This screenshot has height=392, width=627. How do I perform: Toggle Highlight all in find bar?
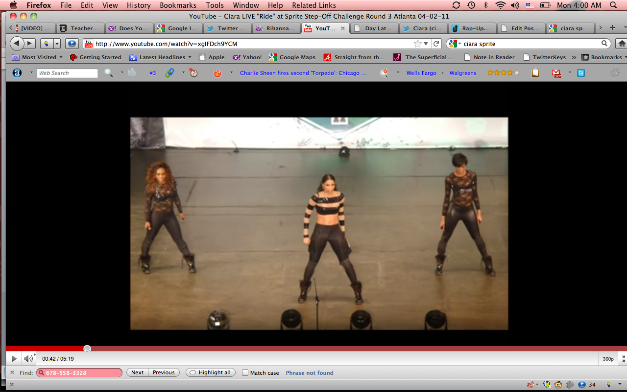pos(211,372)
